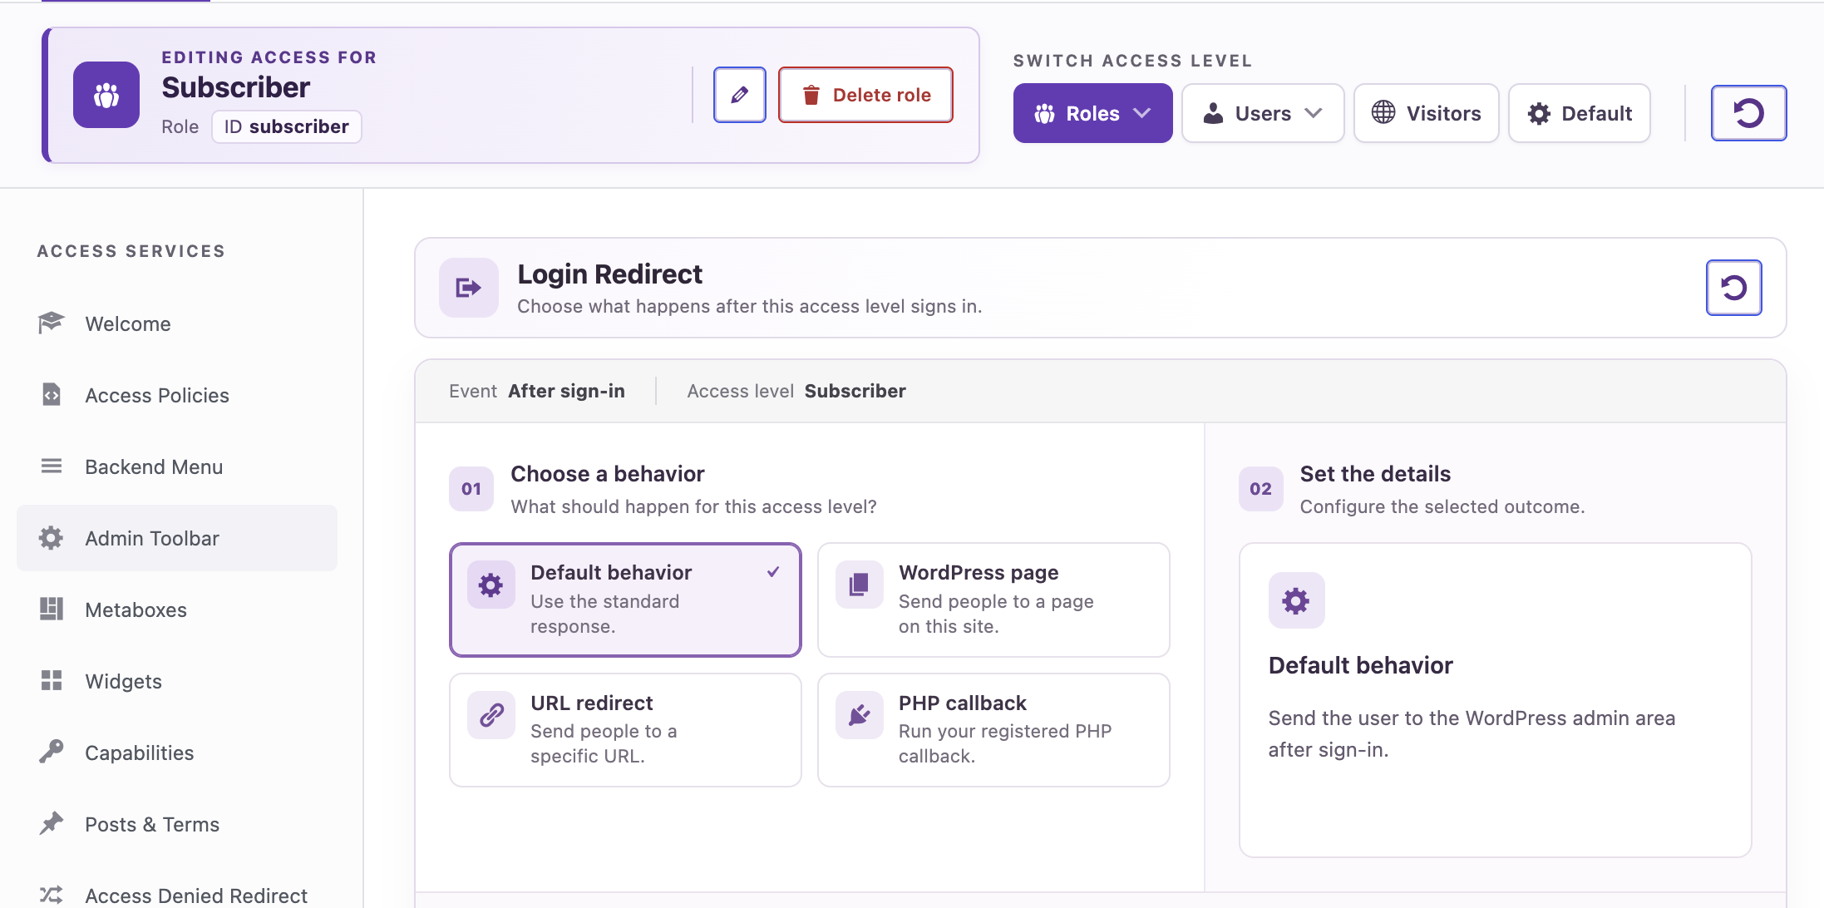
Task: Open Backend Menu service
Action: tap(177, 466)
